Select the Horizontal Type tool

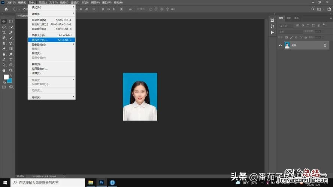coord(11,59)
